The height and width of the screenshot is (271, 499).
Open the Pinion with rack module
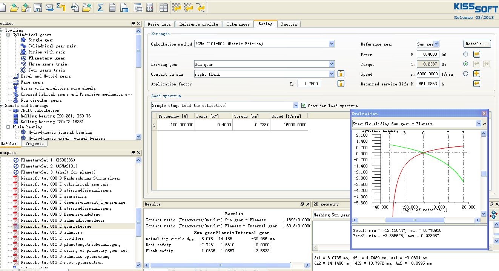click(47, 52)
